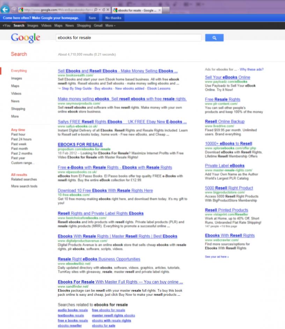Open the Custom range... time option
285x329 pixels.
tap(23, 163)
